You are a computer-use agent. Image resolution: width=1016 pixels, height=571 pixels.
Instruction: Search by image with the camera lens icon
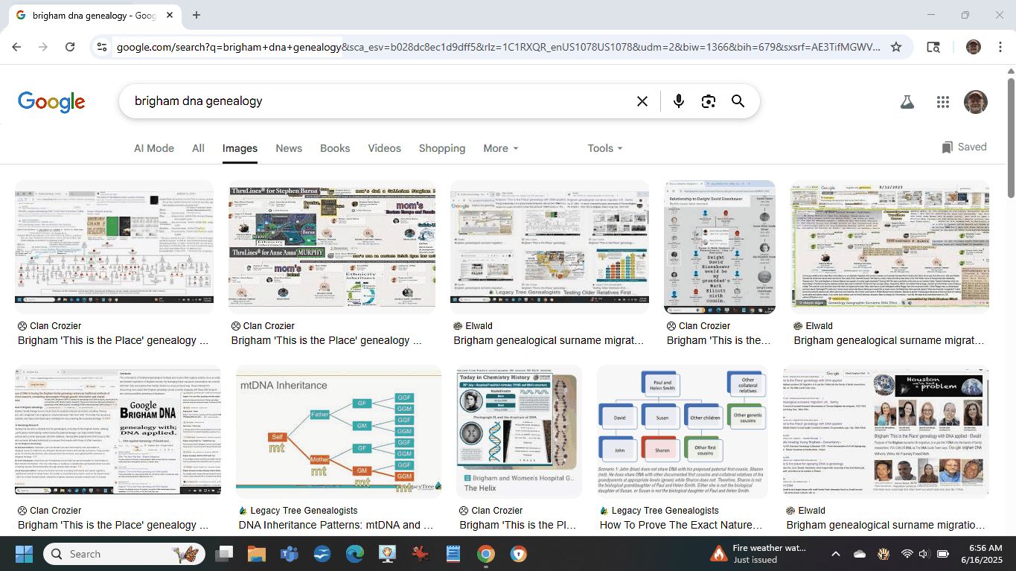pyautogui.click(x=709, y=101)
